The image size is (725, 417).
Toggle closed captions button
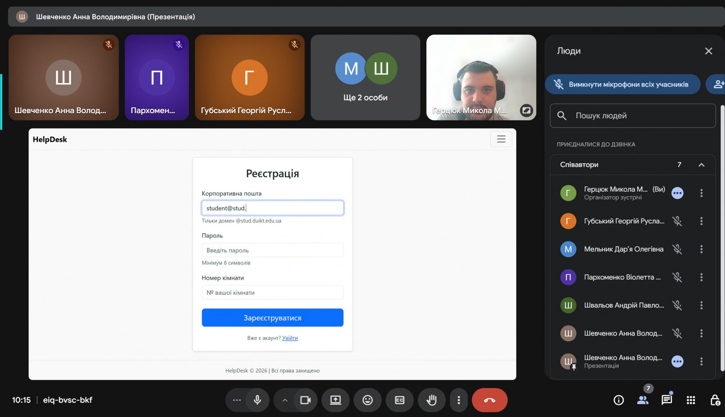pos(399,400)
